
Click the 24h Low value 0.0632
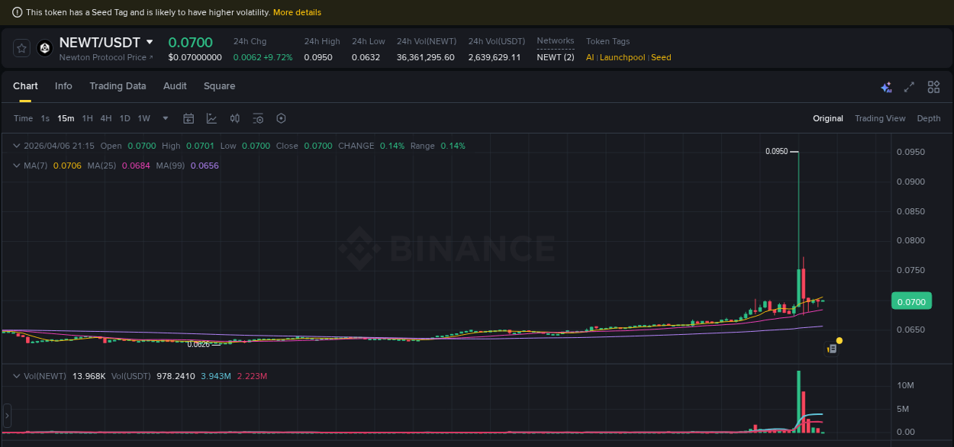coord(366,57)
